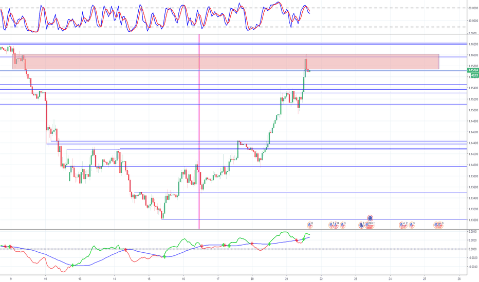The image size is (479, 282).
Task: Click the 1.15400 price axis label
Action: [474, 88]
